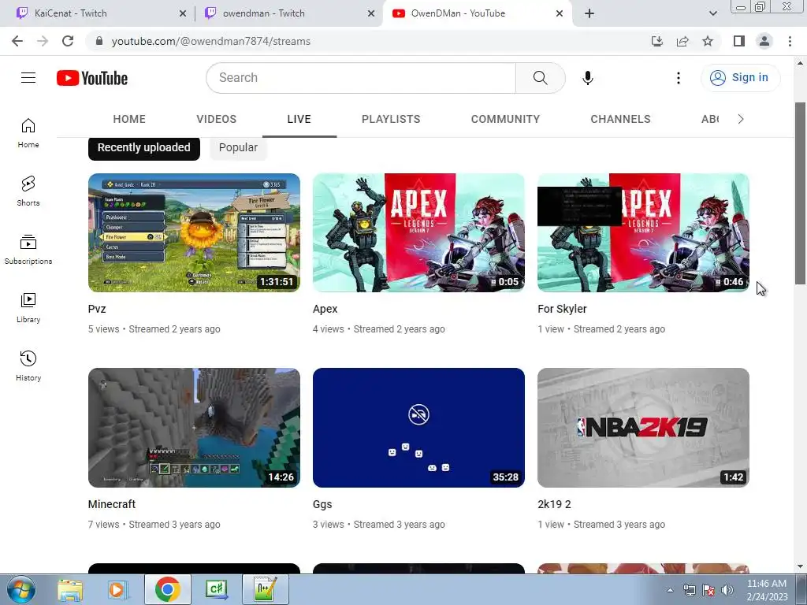Open a new browser tab with plus

click(x=589, y=13)
